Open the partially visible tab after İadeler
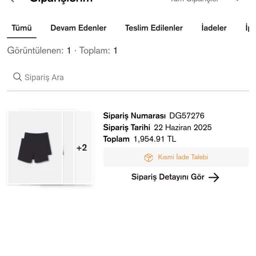The height and width of the screenshot is (256, 256). coord(247,28)
